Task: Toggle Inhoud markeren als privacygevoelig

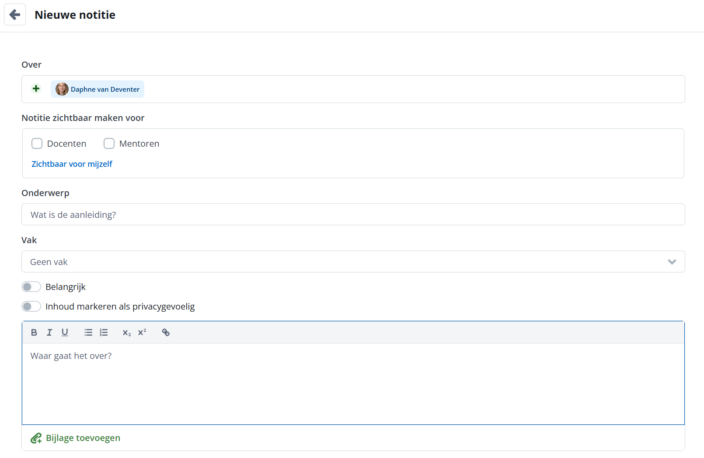Action: (x=31, y=306)
